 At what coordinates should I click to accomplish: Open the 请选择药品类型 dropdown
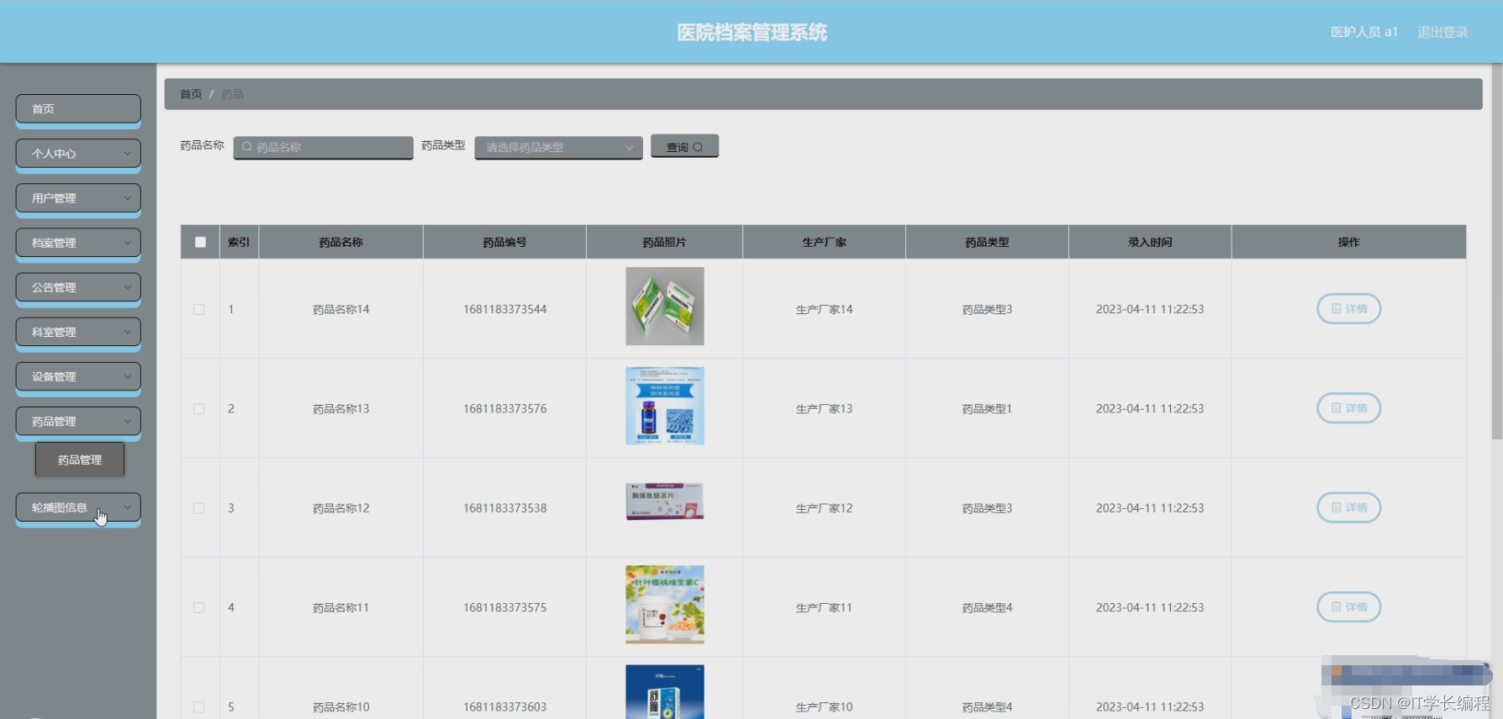pos(558,147)
